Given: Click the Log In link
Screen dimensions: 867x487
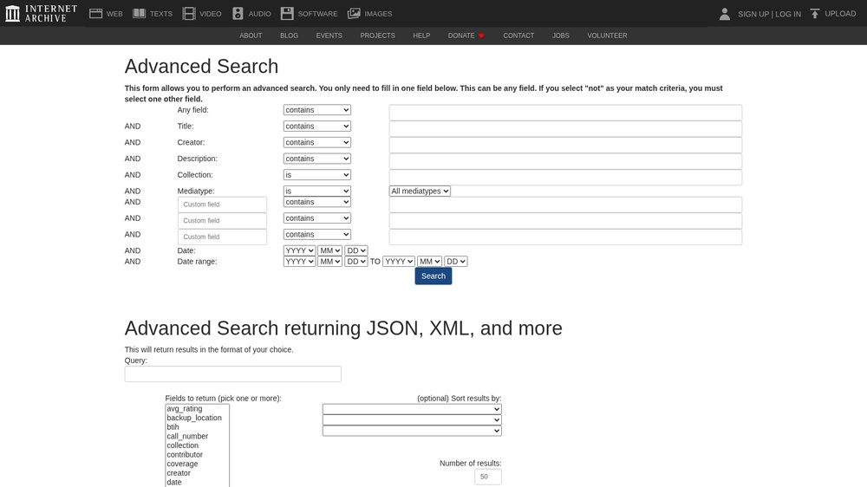Looking at the screenshot, I should [x=788, y=14].
